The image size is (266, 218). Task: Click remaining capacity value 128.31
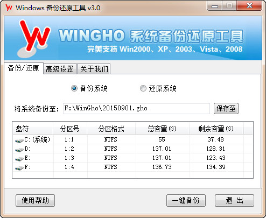coord(216,149)
